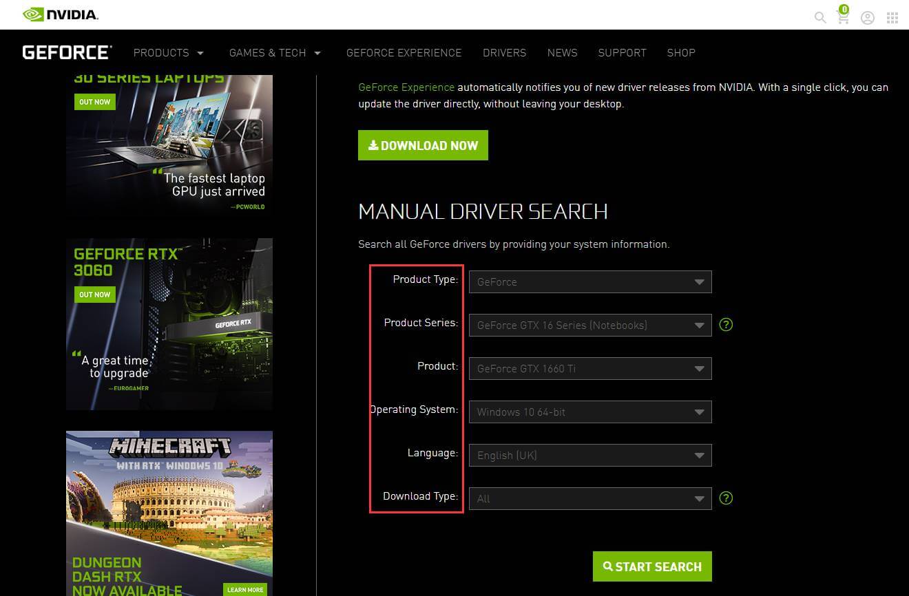Click Out Now on RTX 3060 ad
Screen dimensions: 909x596
pyautogui.click(x=94, y=295)
